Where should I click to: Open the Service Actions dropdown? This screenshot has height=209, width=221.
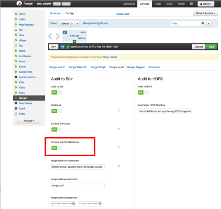click(x=206, y=13)
